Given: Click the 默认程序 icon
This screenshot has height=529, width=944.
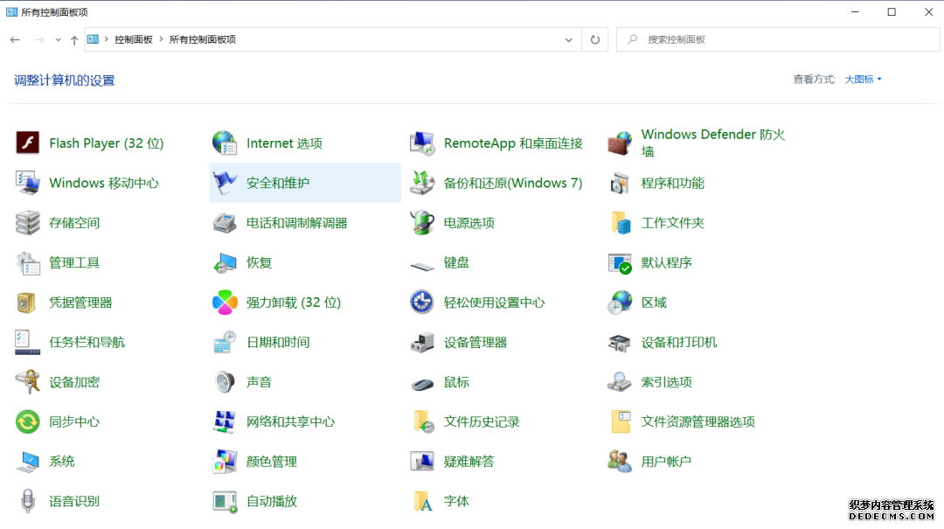Looking at the screenshot, I should 620,262.
